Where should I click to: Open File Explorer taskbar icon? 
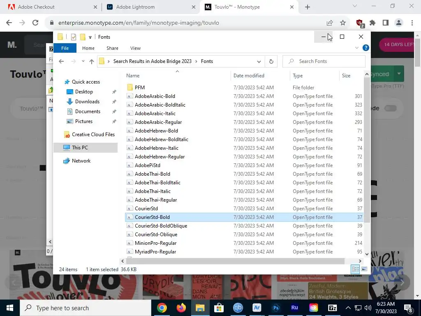pos(200,308)
